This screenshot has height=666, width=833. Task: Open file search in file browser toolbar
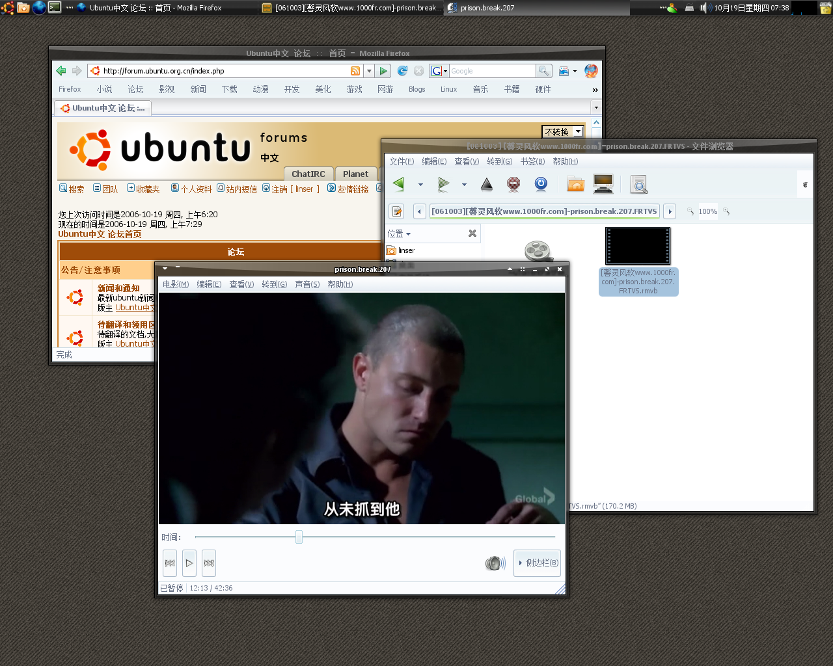pyautogui.click(x=639, y=185)
